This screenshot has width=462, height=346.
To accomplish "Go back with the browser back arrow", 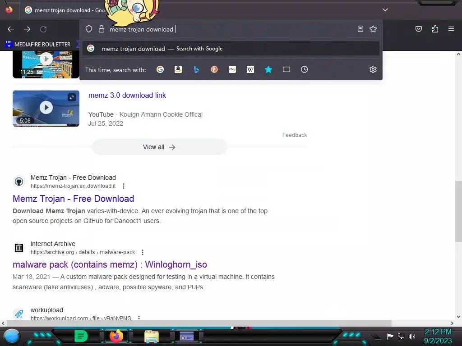I will 11,29.
